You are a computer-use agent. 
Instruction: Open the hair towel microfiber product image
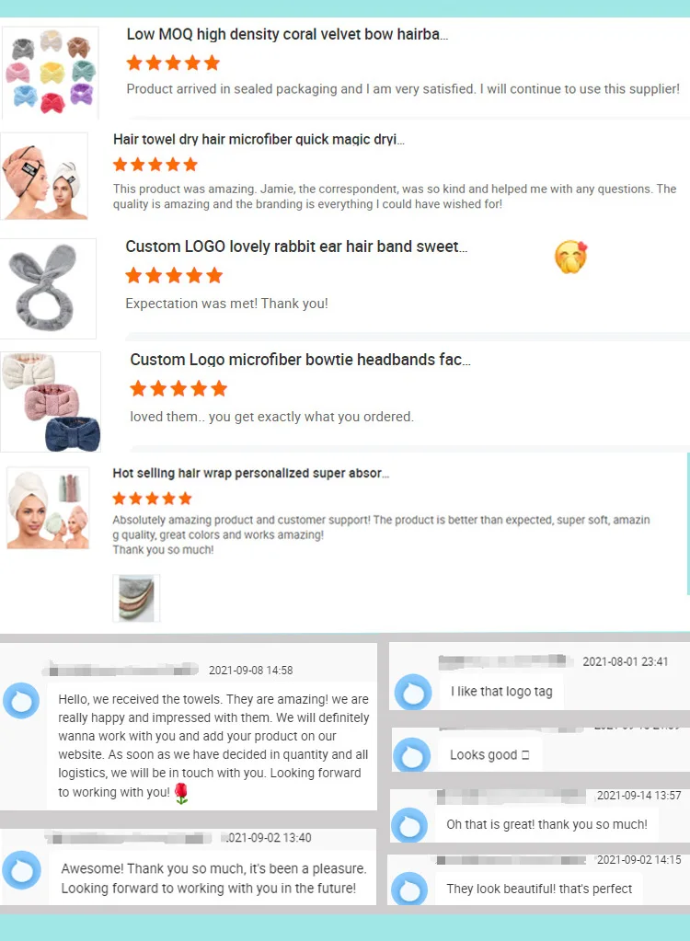tap(44, 177)
